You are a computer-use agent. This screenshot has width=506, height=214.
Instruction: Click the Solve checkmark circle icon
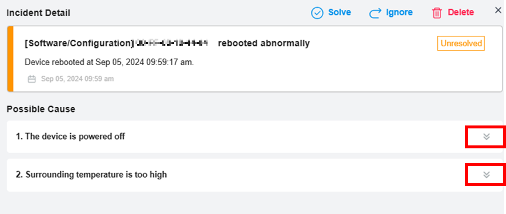(317, 13)
